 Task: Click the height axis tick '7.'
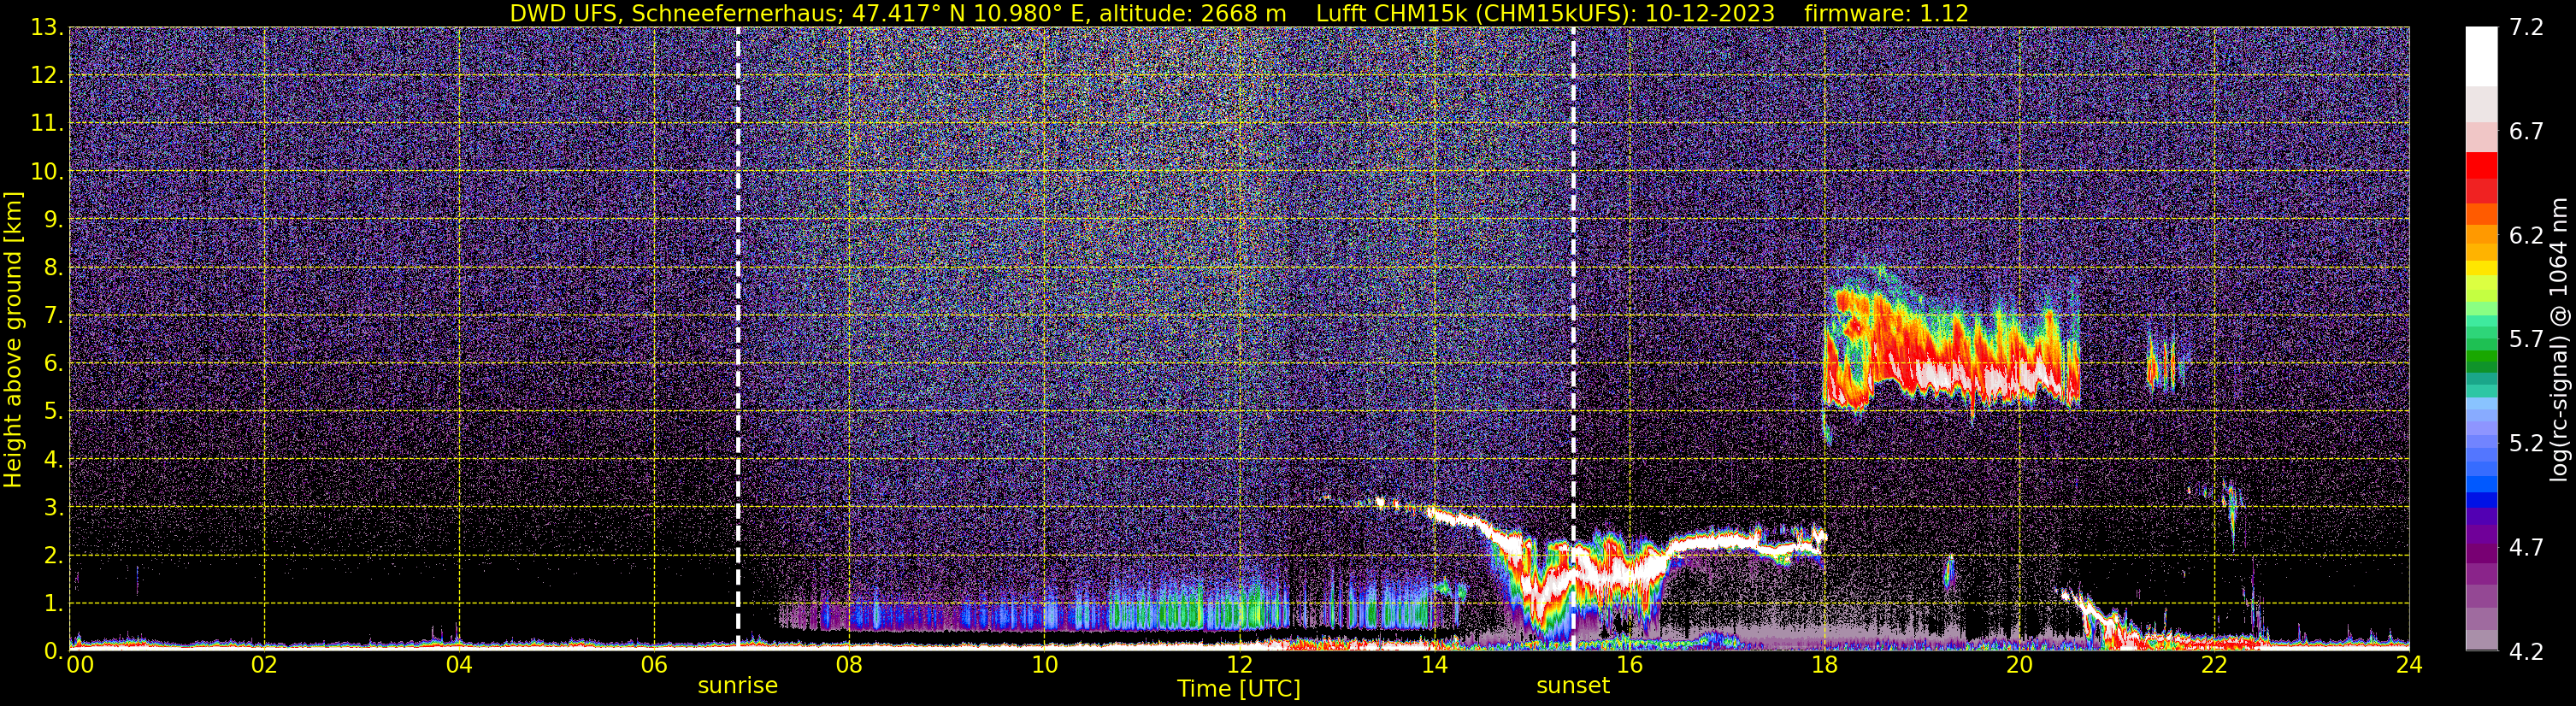(x=52, y=316)
